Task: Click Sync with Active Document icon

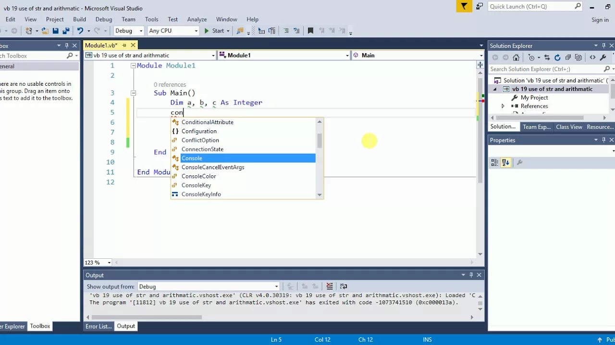Action: point(547,57)
